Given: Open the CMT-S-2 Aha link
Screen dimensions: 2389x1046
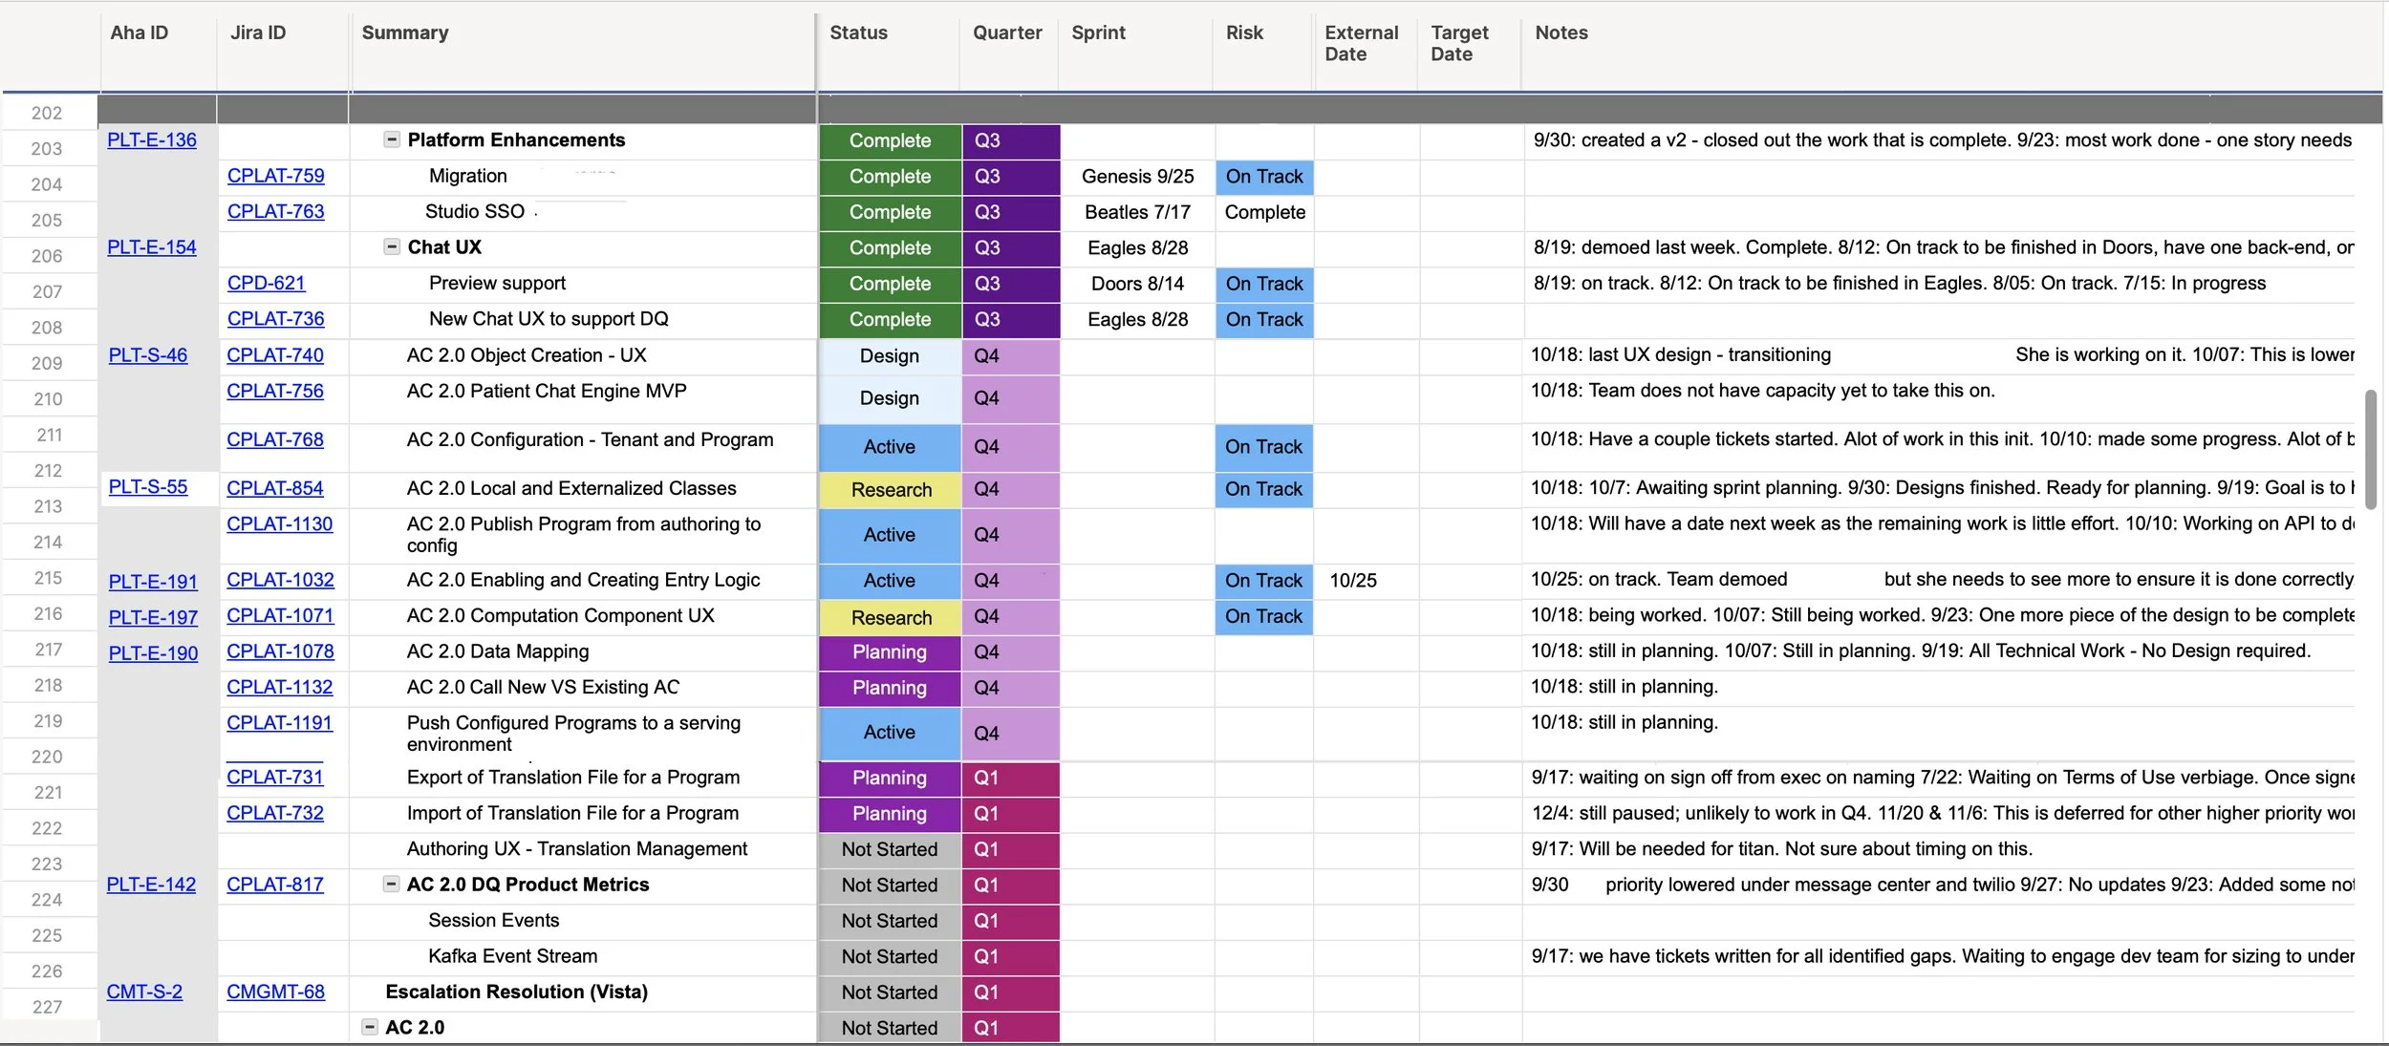Looking at the screenshot, I should tap(144, 992).
